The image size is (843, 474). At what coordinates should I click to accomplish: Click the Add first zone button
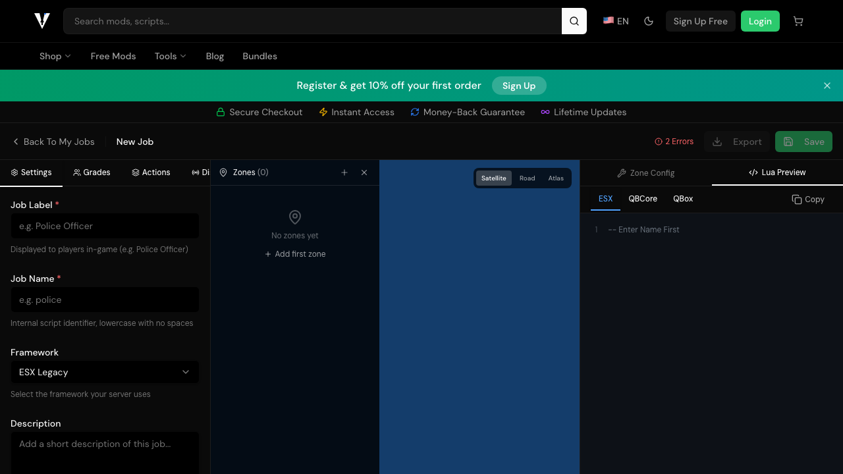(295, 254)
